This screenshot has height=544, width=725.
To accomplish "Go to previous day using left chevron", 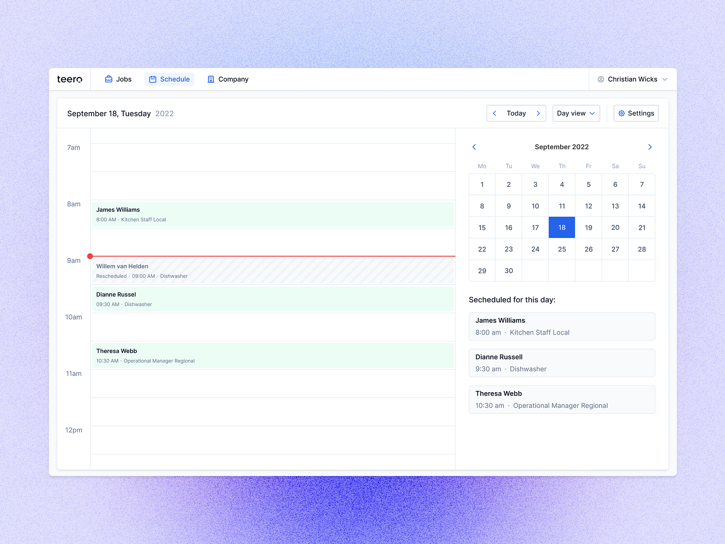I will 495,113.
